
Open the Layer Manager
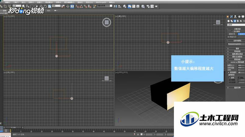click(124, 6)
